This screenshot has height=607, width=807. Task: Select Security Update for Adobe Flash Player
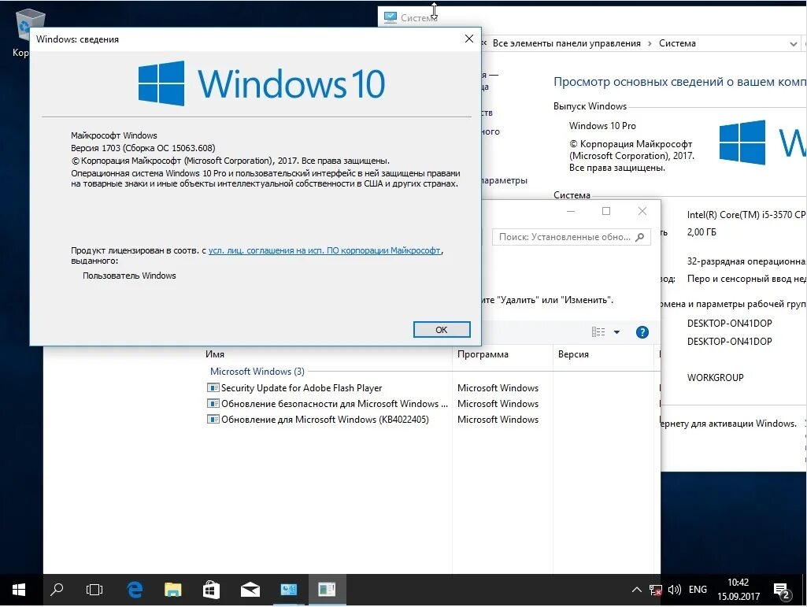point(302,387)
